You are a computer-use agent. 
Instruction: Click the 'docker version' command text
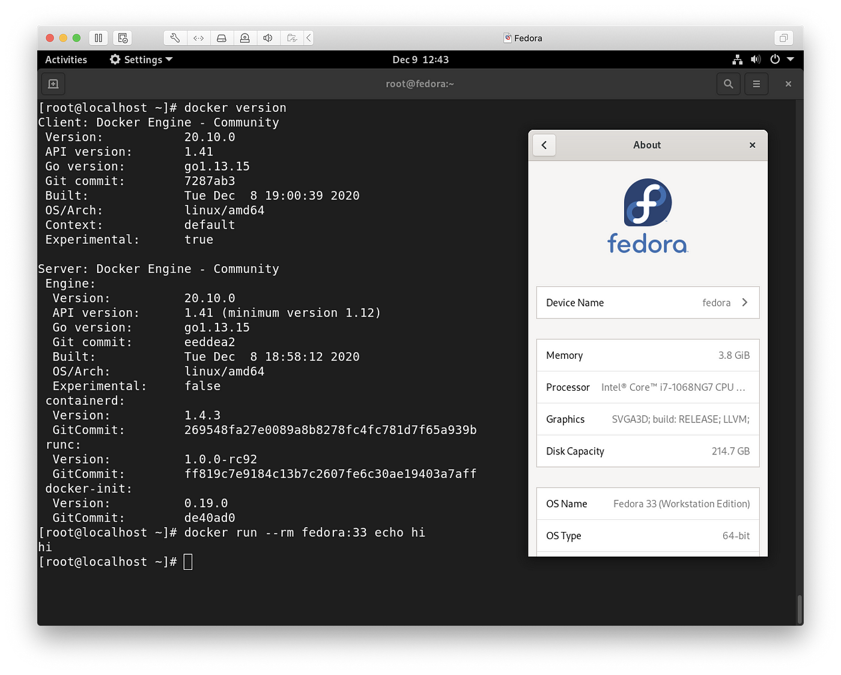point(235,108)
